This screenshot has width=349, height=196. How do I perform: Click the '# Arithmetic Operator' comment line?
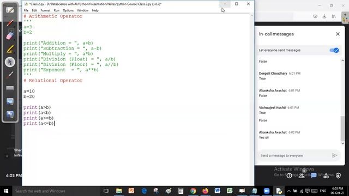[x=53, y=16]
